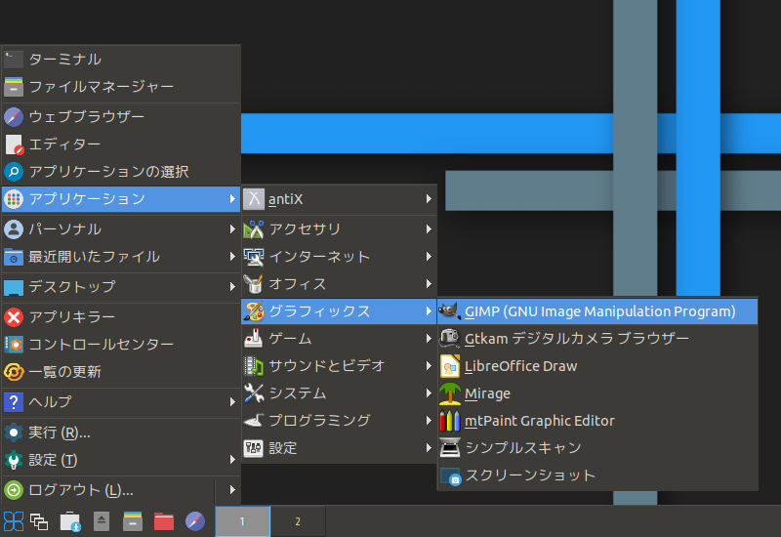Launch ターミナル from the menu
781x537 pixels.
(x=121, y=60)
